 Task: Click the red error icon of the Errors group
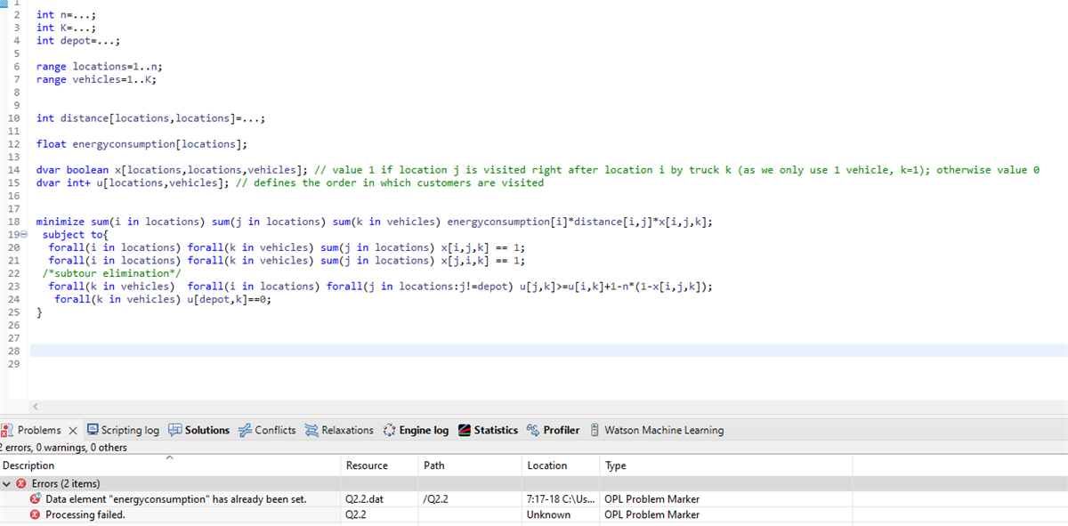pos(22,483)
